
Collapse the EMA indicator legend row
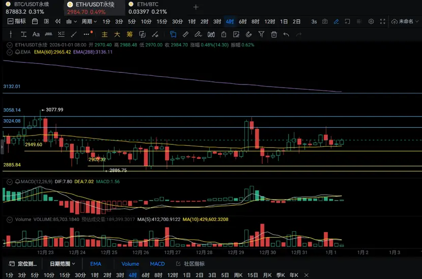pos(10,52)
